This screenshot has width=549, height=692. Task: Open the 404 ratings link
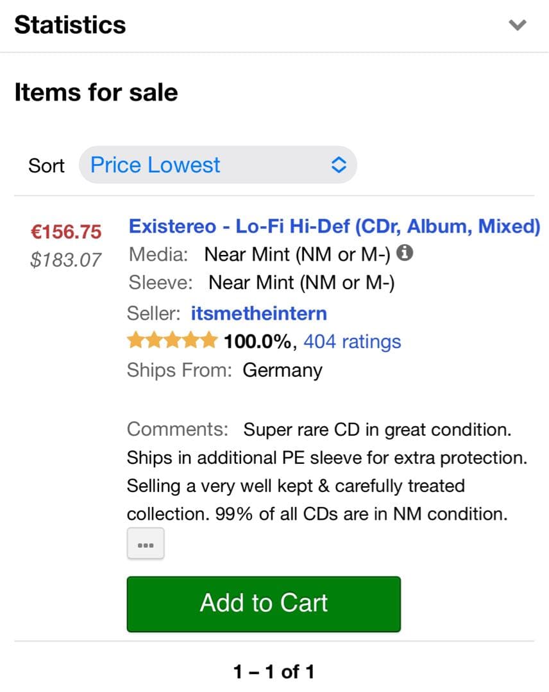352,342
